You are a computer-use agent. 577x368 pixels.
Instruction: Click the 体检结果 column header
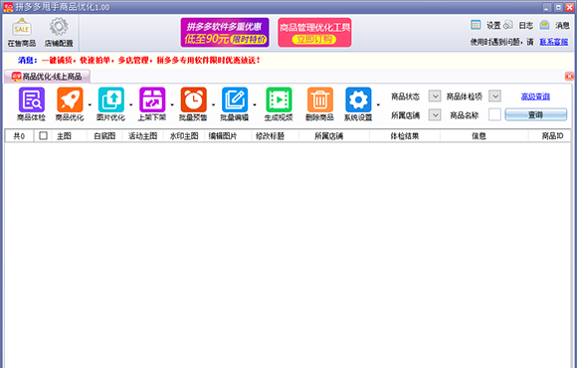click(405, 136)
